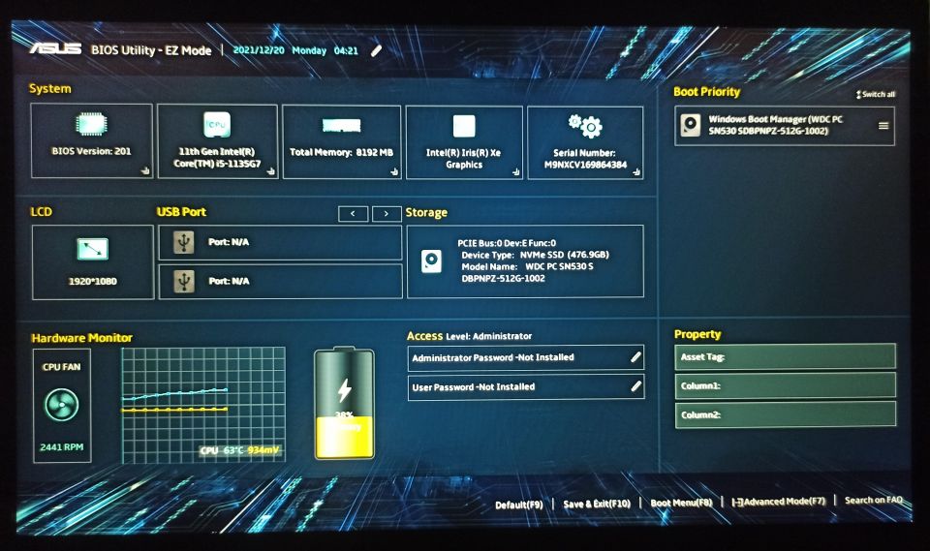Click the Device Type NVMe SSD text

click(x=535, y=255)
